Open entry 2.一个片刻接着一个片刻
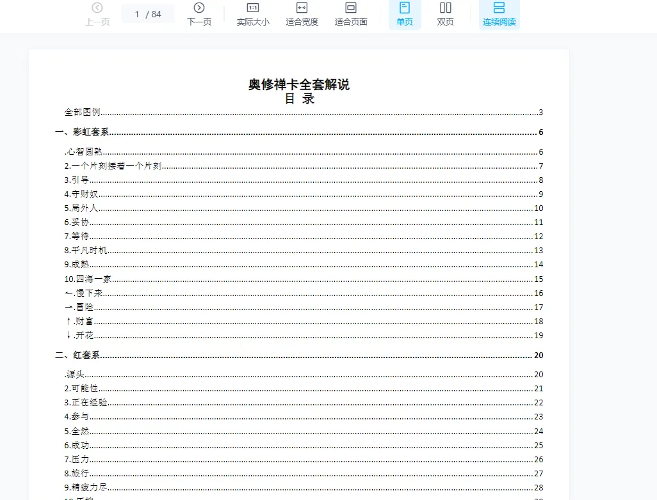Screen dimensions: 657x500 (x=304, y=166)
